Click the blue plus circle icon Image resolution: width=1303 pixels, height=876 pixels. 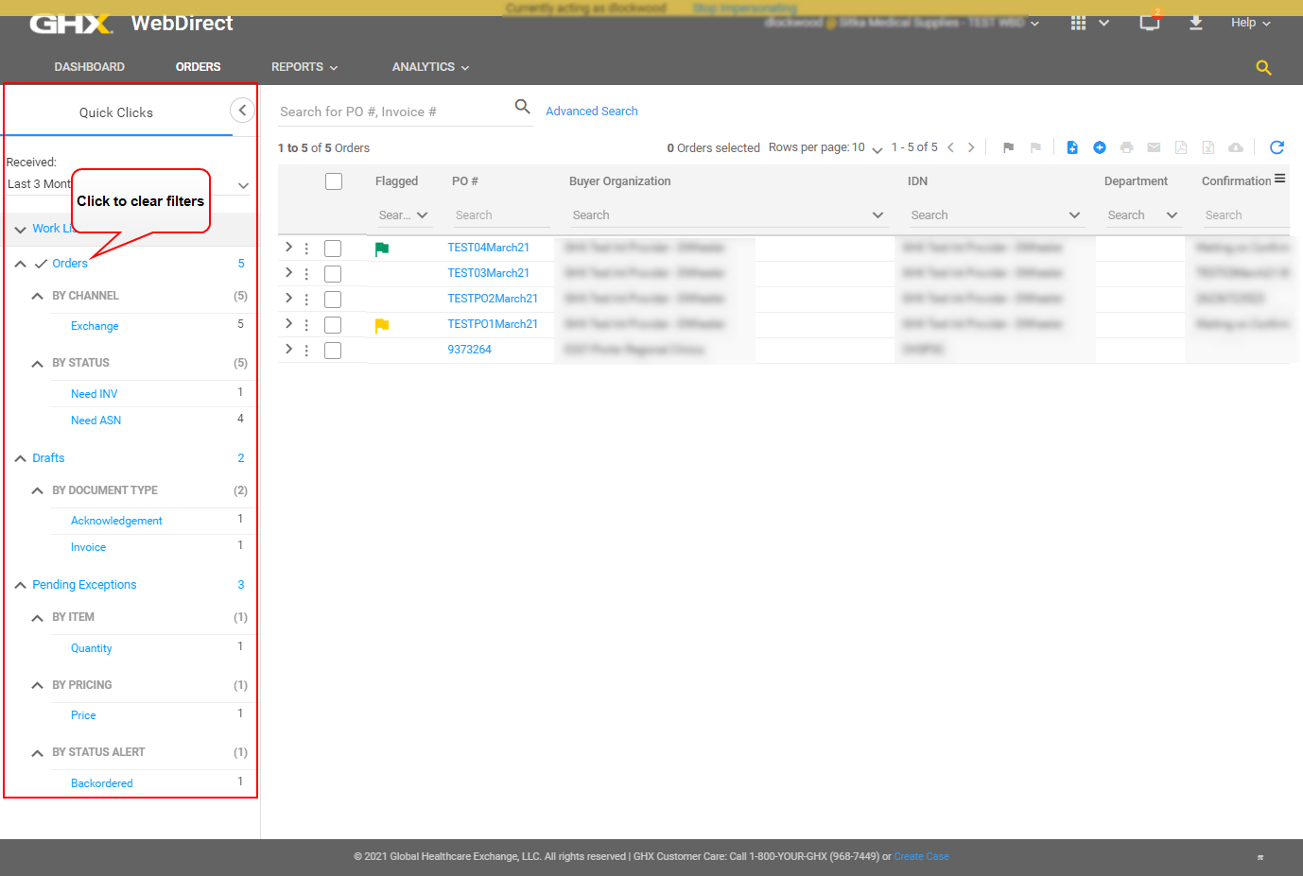(x=1100, y=147)
